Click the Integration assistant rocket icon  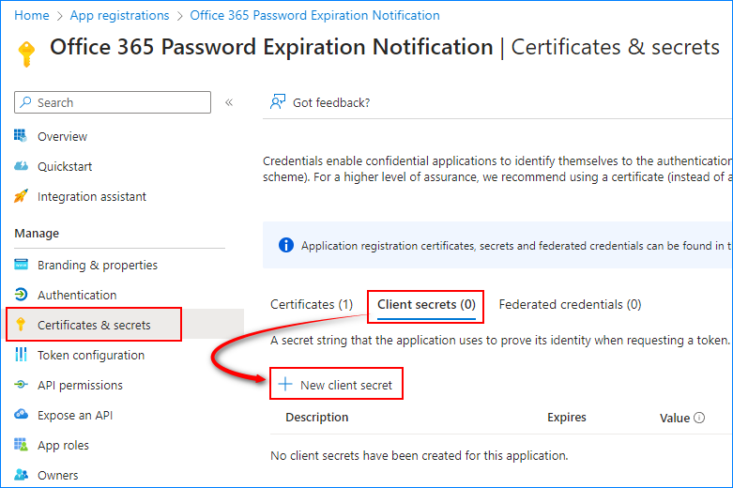click(21, 196)
